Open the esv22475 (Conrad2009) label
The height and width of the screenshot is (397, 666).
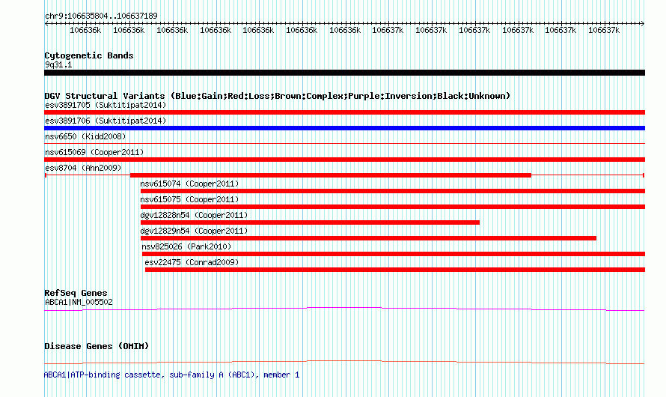(192, 262)
